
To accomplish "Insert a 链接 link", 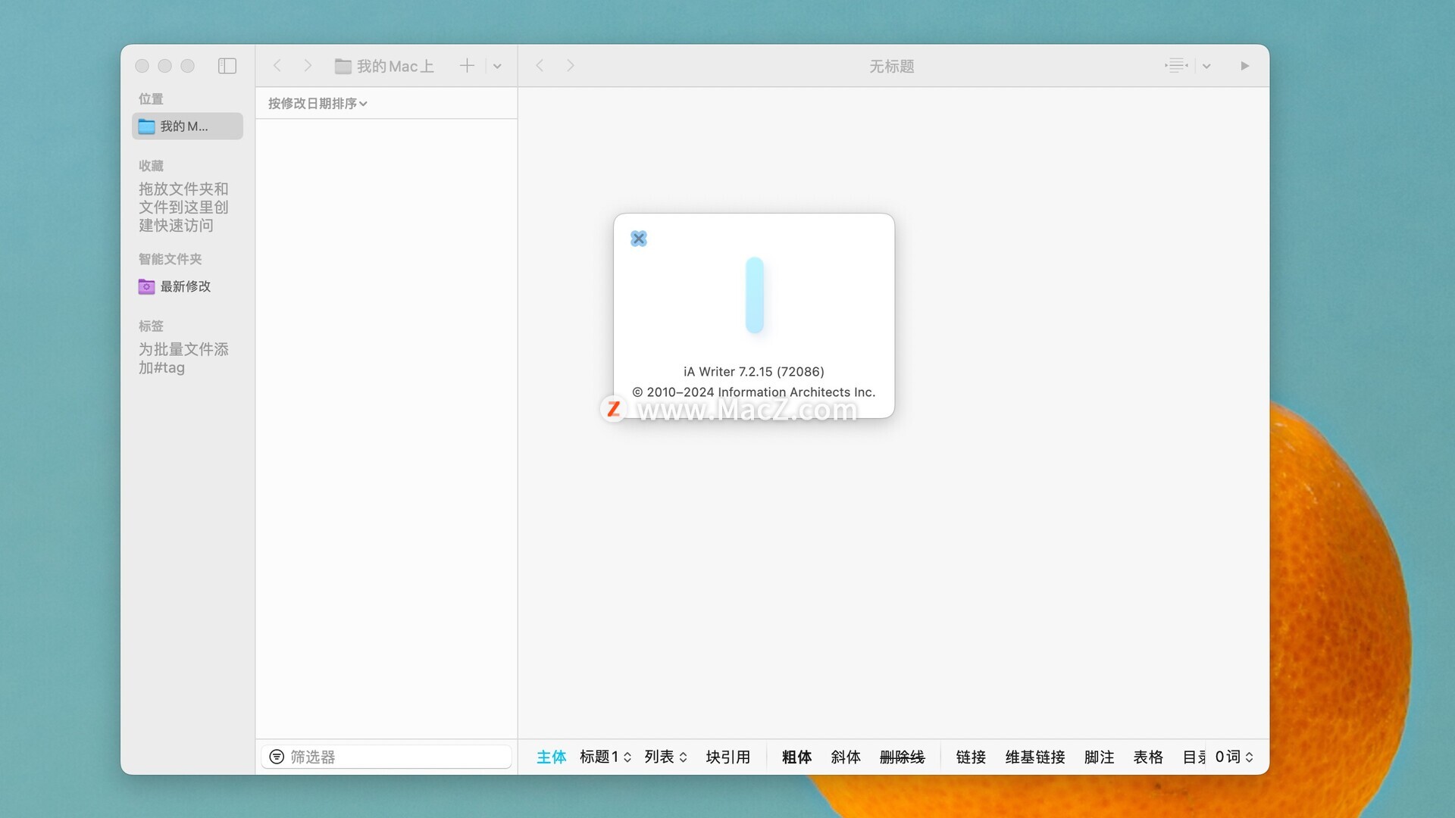I will (971, 757).
